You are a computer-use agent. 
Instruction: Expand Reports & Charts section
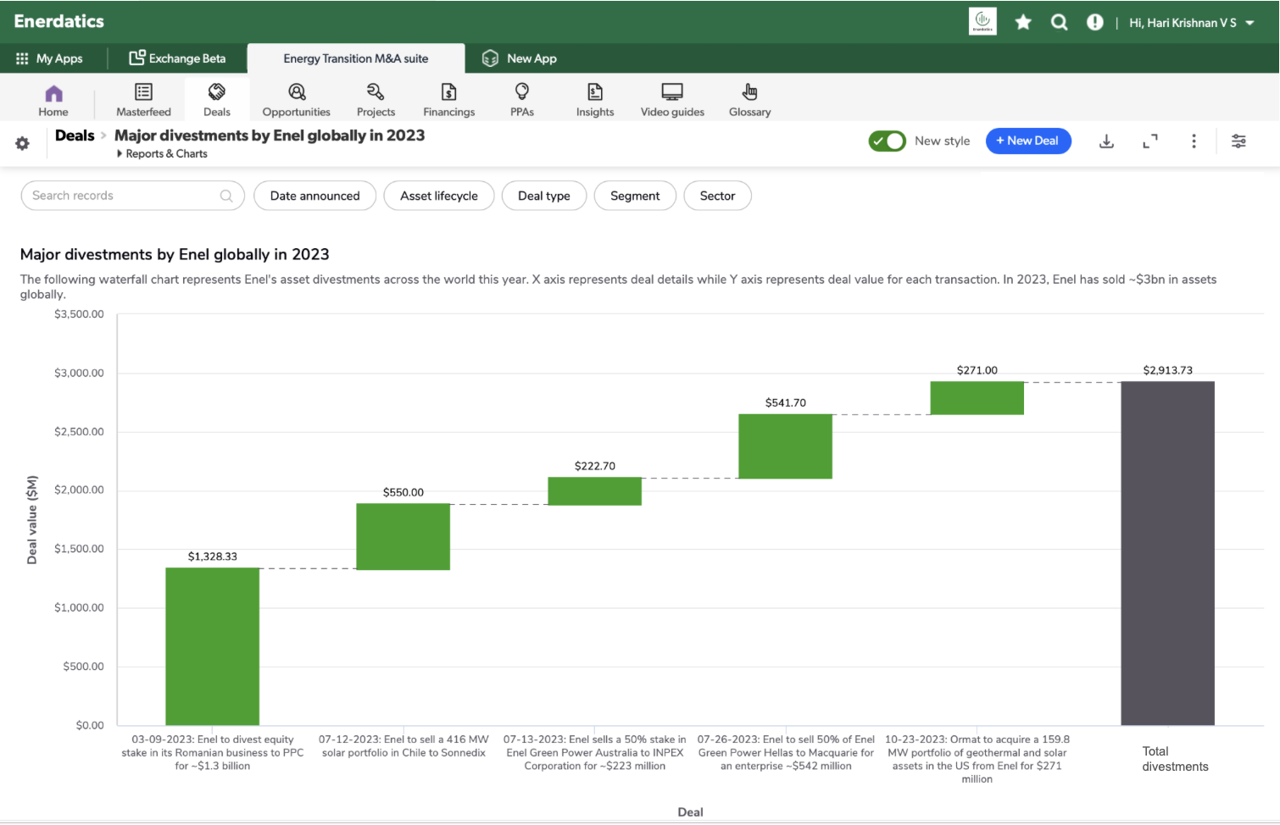(x=162, y=154)
